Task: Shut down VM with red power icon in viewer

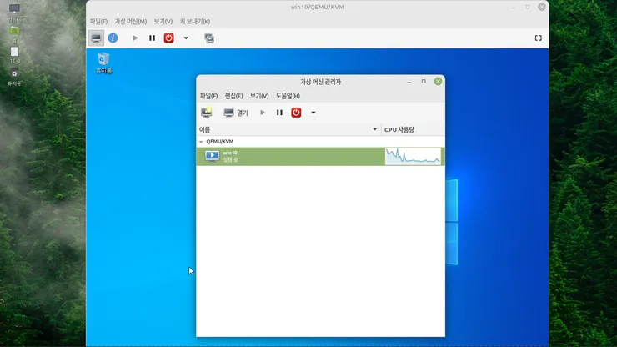Action: point(168,38)
